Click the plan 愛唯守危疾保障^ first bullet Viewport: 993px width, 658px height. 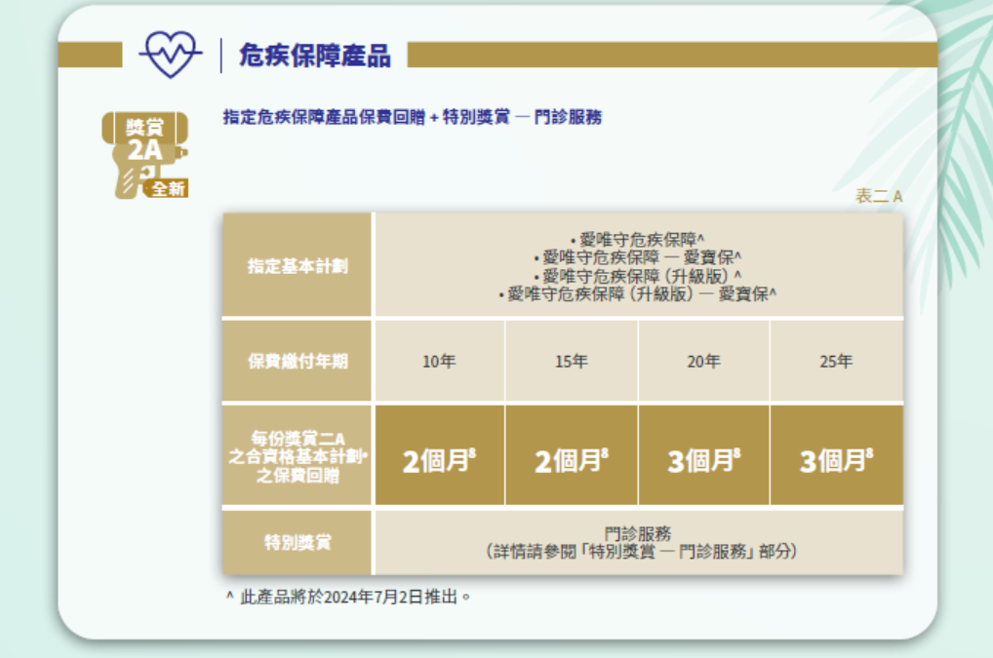click(x=638, y=240)
